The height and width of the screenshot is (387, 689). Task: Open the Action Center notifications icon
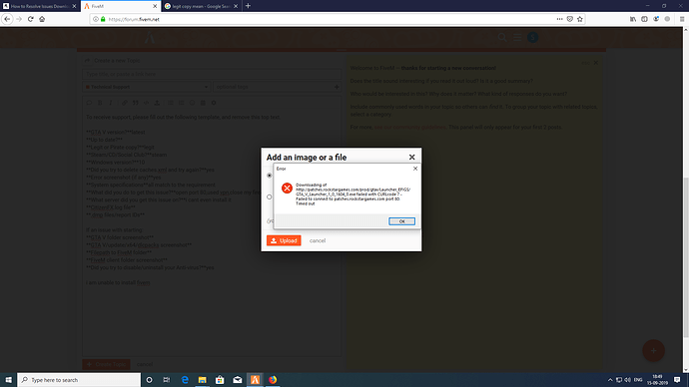coord(677,380)
